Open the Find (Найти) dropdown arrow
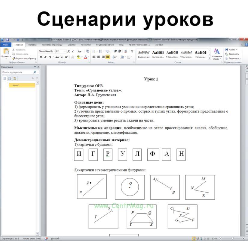Screen dimensions: 248x241 point(237,50)
